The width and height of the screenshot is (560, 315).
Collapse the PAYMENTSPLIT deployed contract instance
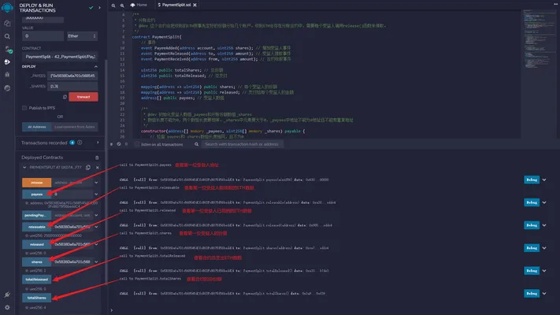tap(24, 167)
